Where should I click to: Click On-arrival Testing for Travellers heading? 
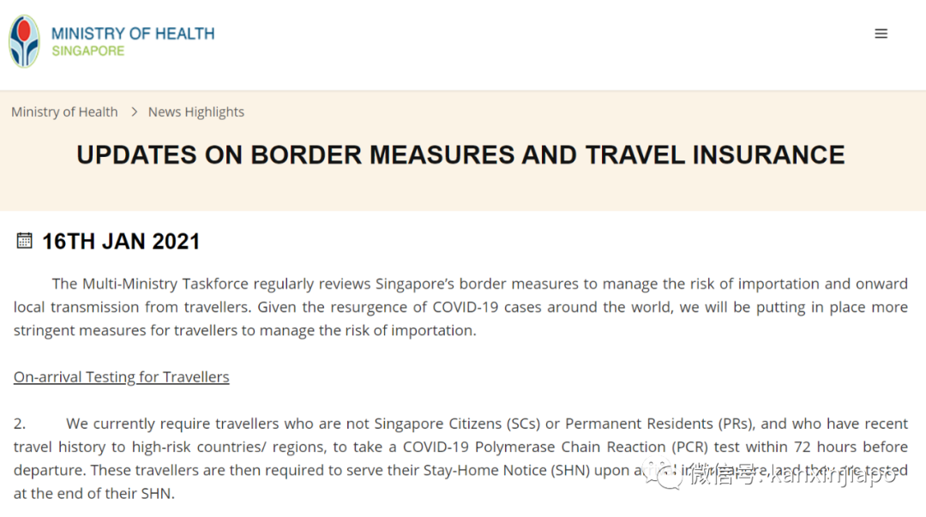coord(121,377)
